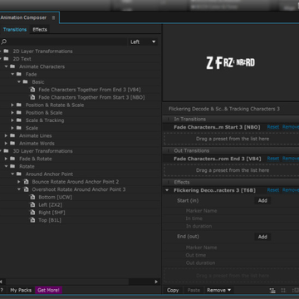
Task: Click the Right [SHF] preset icon
Action: 32,213
